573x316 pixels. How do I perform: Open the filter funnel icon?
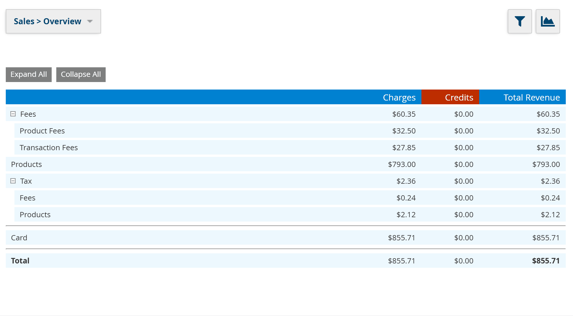tap(520, 21)
